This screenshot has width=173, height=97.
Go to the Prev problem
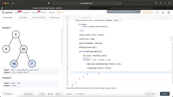click(x=42, y=94)
